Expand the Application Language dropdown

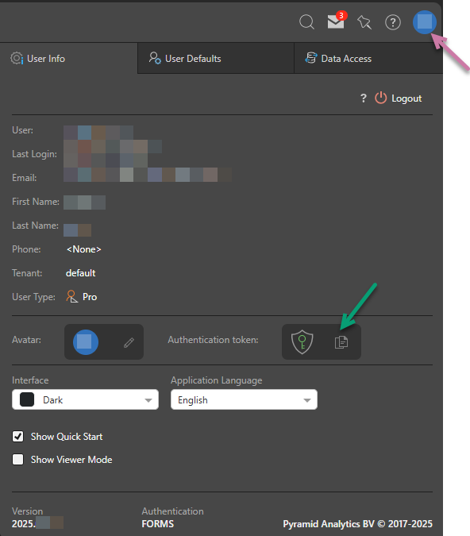click(244, 399)
